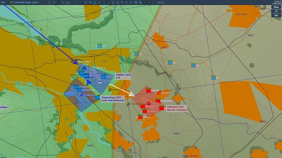Select the red BDRM unit icon
The height and width of the screenshot is (158, 282).
(x=145, y=112)
